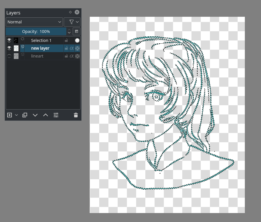Delete the selected layer with the trash icon

click(76, 115)
